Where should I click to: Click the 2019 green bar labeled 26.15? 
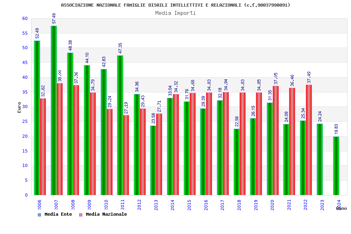[x=253, y=156]
